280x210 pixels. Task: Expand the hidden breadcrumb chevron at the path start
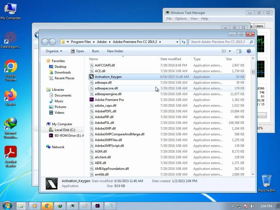pyautogui.click(x=68, y=42)
